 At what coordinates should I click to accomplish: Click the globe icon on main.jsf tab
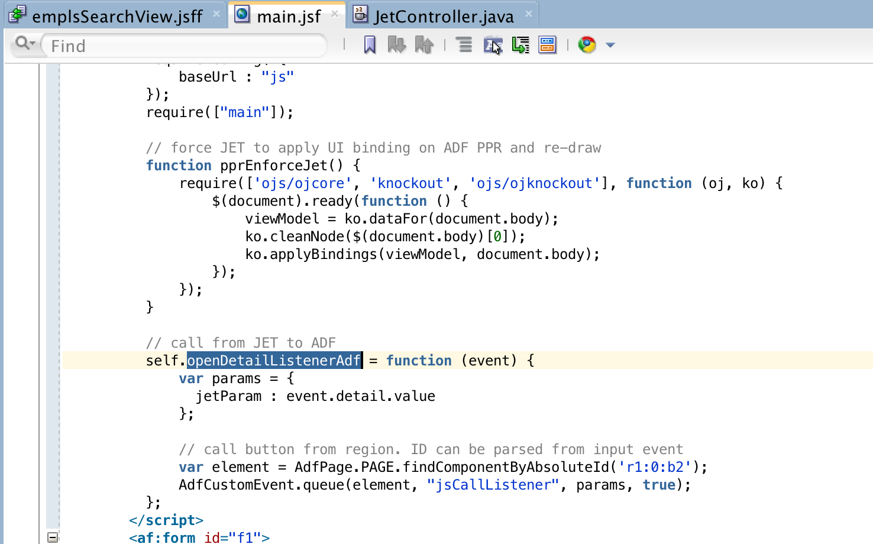coord(242,16)
